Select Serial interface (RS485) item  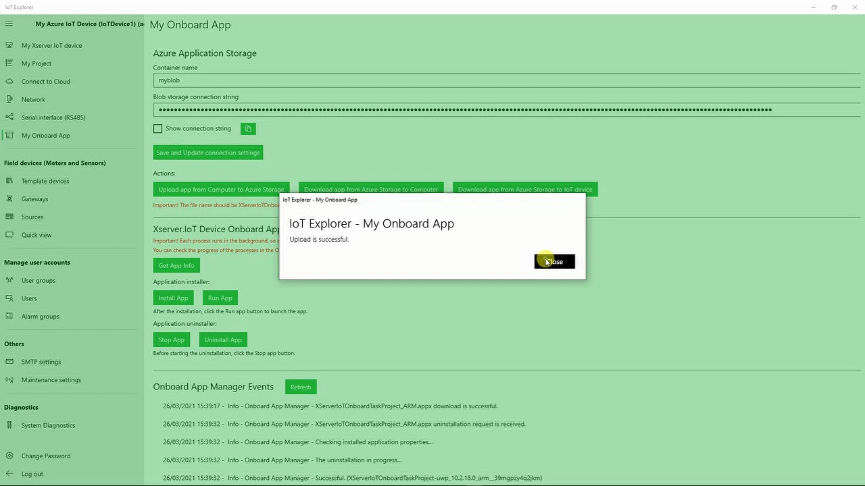pyautogui.click(x=53, y=117)
